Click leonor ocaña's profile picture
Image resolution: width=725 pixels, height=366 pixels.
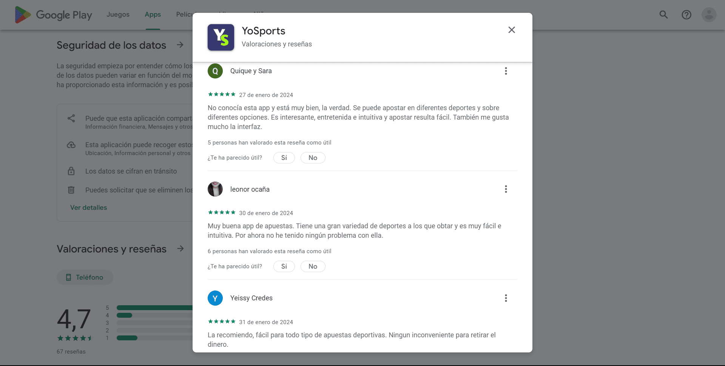(215, 189)
